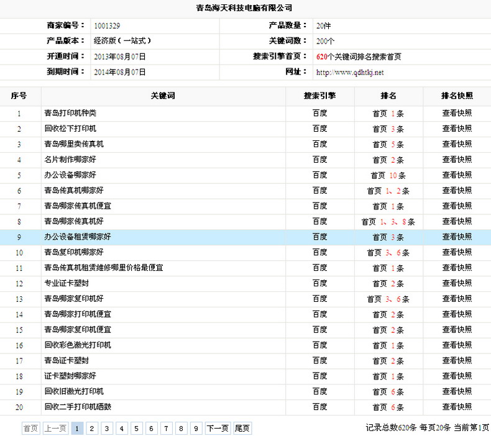Click the 首页 first page button
This screenshot has width=491, height=436.
tap(30, 428)
